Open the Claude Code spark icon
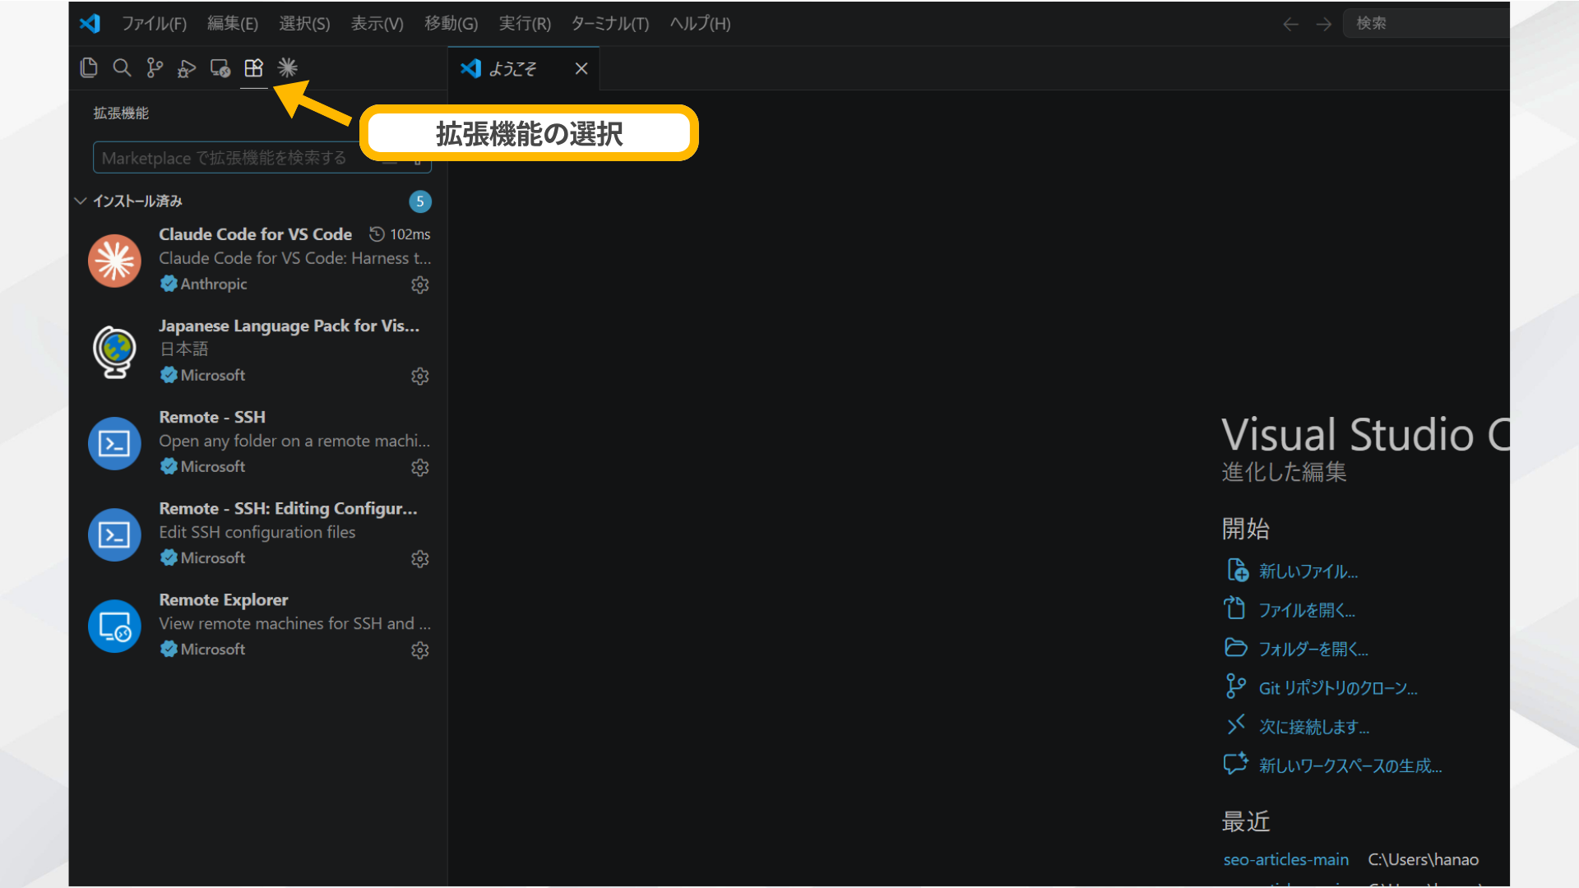Viewport: 1579px width, 888px height. [x=287, y=68]
